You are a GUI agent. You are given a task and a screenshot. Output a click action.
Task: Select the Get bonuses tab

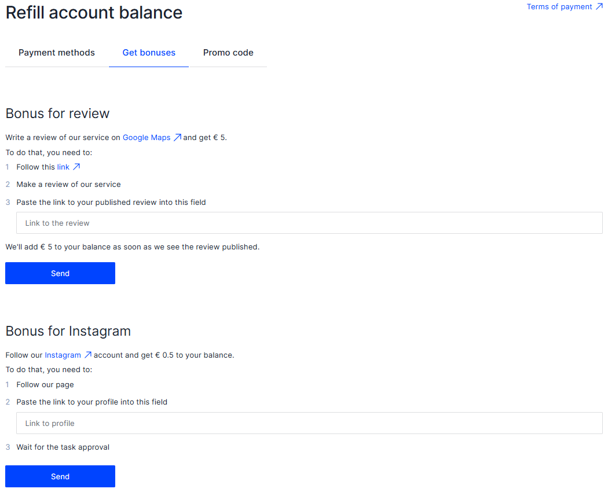[x=149, y=53]
